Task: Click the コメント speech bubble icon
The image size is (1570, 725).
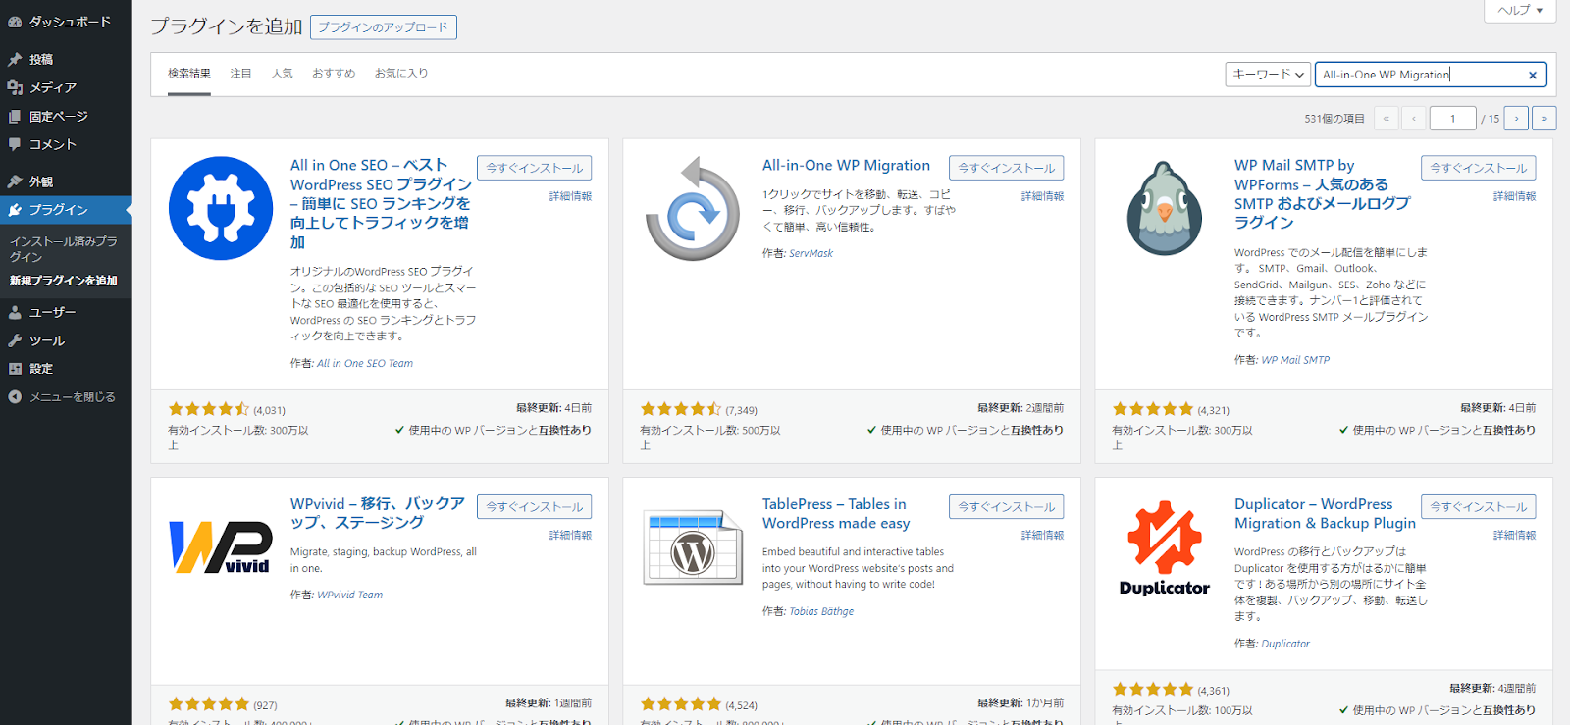Action: coord(15,144)
